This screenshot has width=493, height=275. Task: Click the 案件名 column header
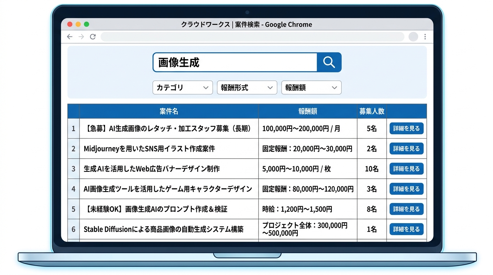[x=169, y=111]
